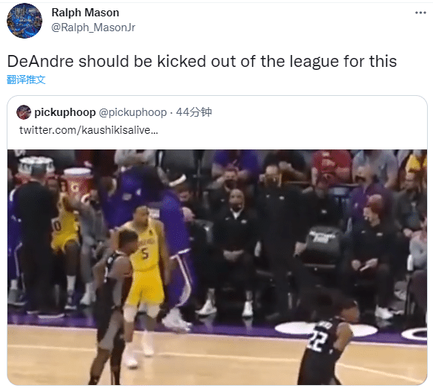Open the @Ralph_MasonJr handle link
The width and height of the screenshot is (433, 391).
point(93,28)
